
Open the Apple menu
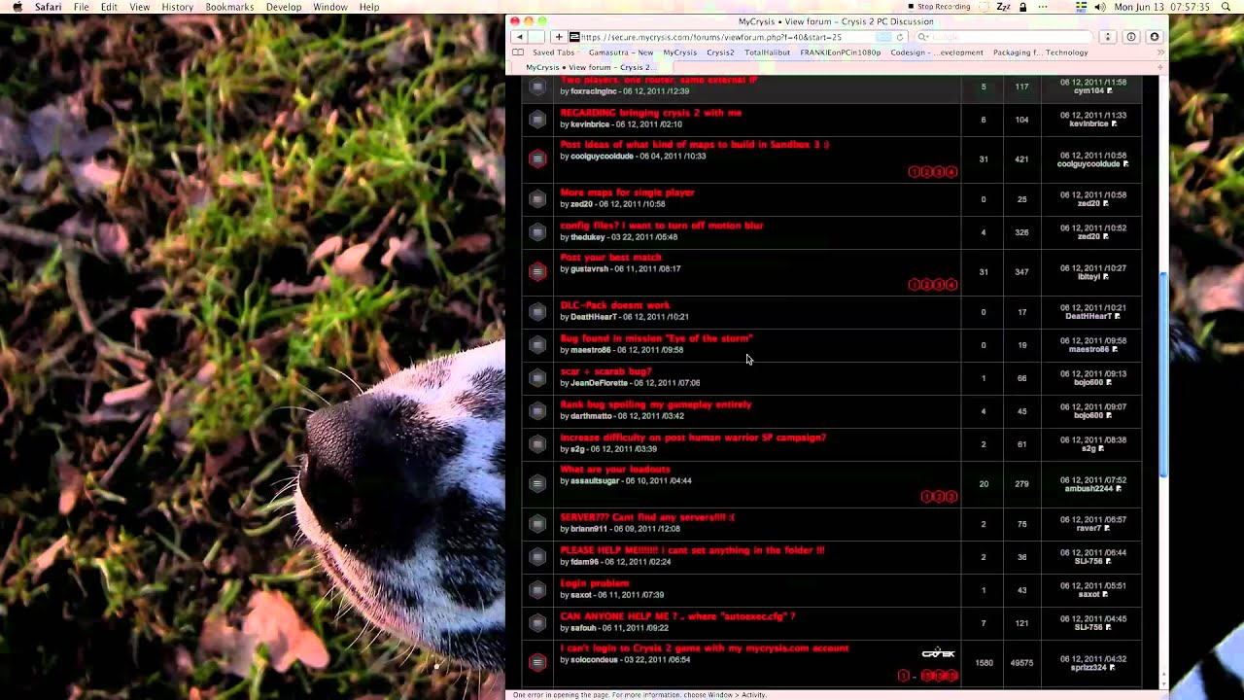tap(17, 7)
